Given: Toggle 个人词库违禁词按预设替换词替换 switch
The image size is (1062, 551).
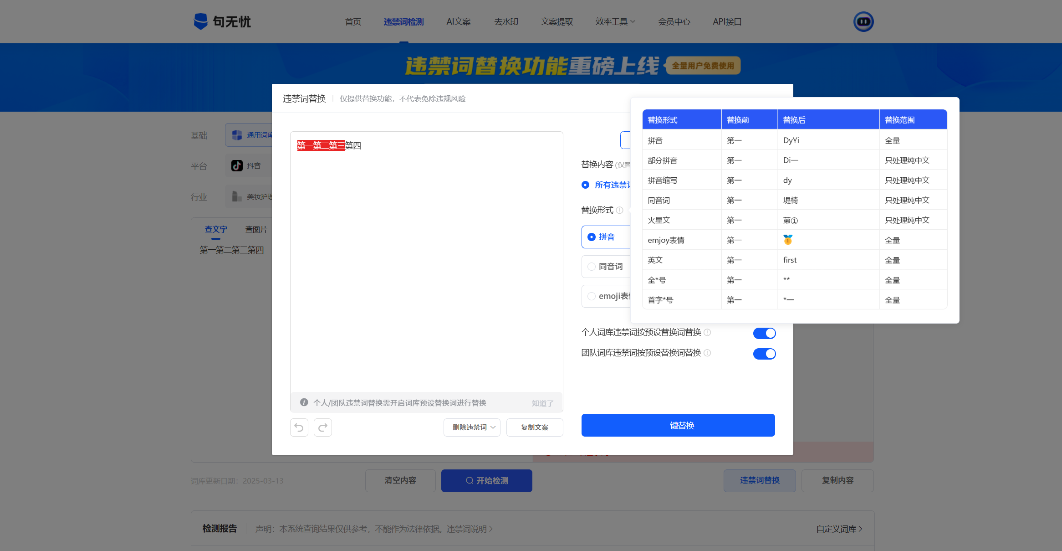Looking at the screenshot, I should coord(764,333).
